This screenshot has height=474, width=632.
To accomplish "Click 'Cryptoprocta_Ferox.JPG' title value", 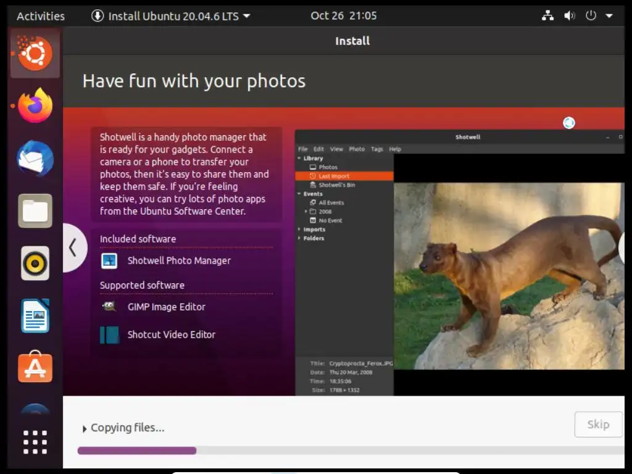I will [360, 364].
